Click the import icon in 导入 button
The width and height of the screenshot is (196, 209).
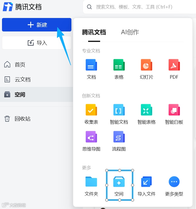[x=31, y=43]
